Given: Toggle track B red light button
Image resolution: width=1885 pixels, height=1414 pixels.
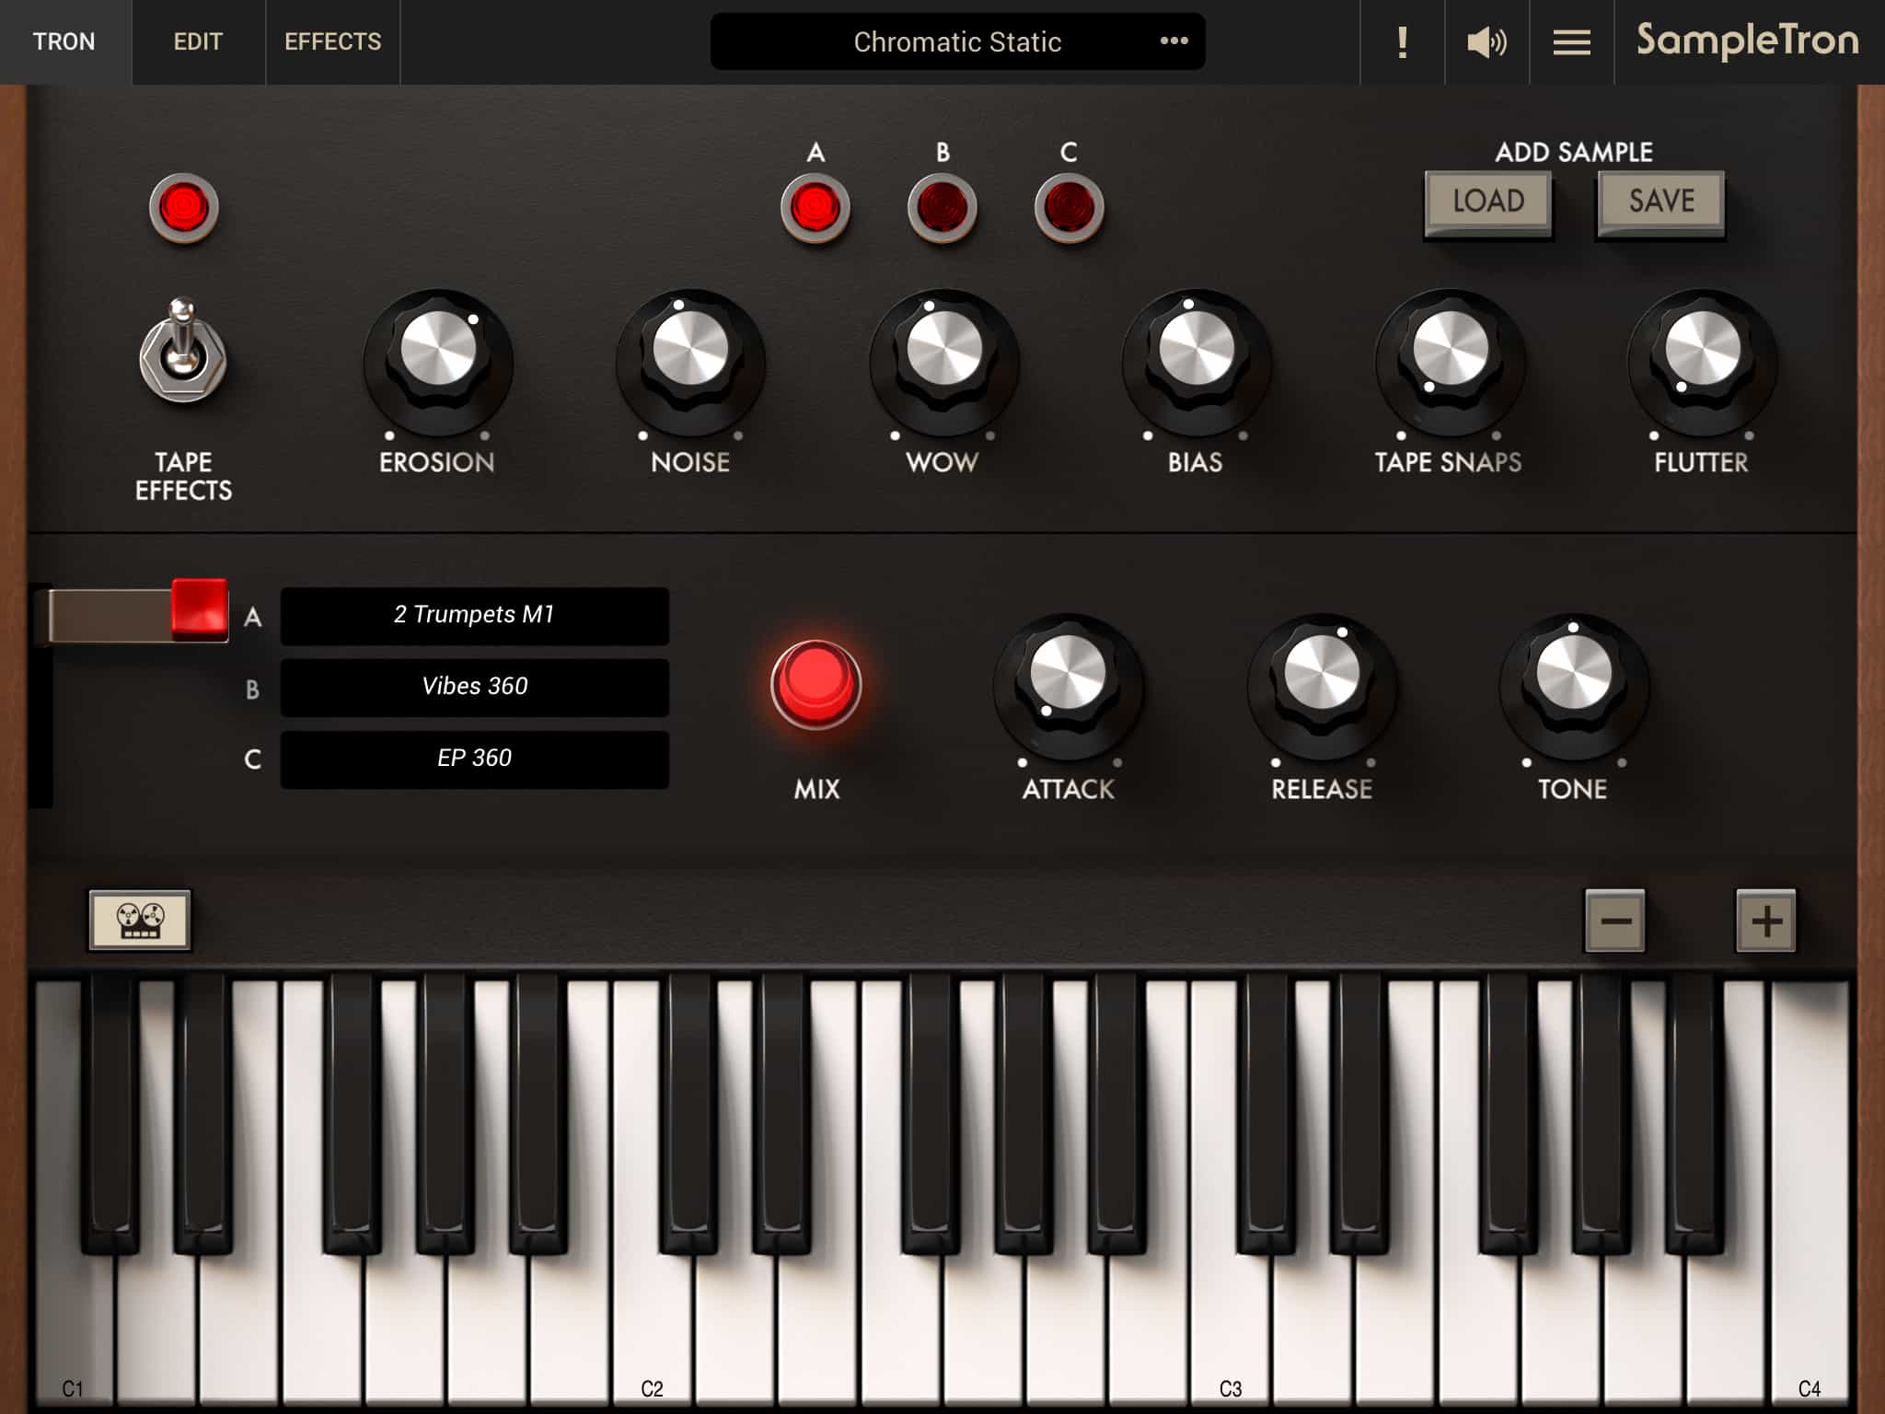Looking at the screenshot, I should pyautogui.click(x=942, y=207).
